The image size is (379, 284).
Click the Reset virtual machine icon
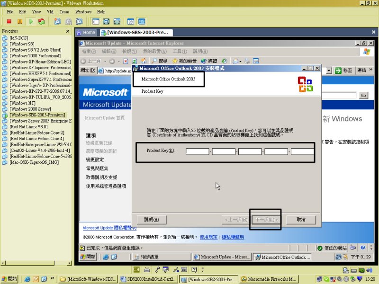[42, 21]
